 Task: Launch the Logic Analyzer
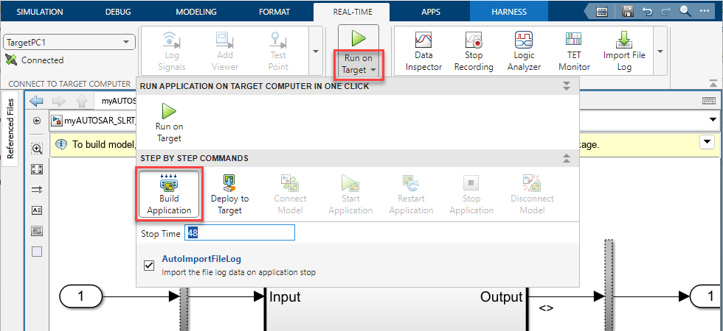[x=523, y=51]
